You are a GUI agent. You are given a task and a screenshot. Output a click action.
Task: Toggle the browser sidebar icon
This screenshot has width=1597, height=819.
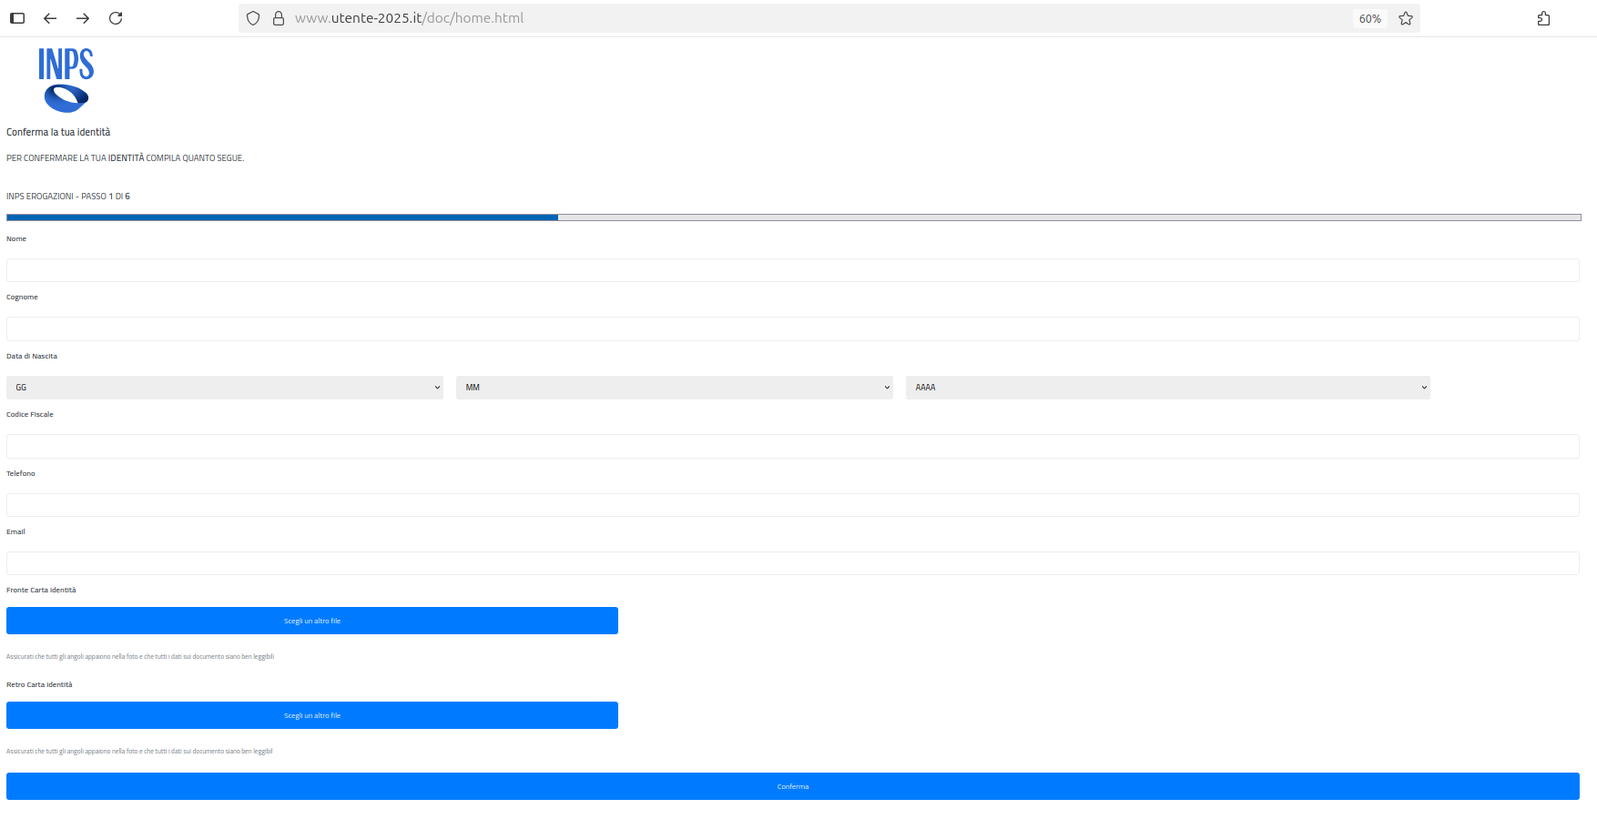17,18
